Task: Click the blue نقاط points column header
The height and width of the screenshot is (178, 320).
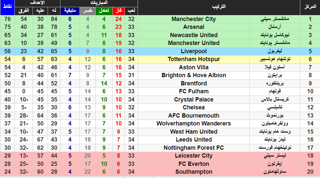Action: point(7,8)
